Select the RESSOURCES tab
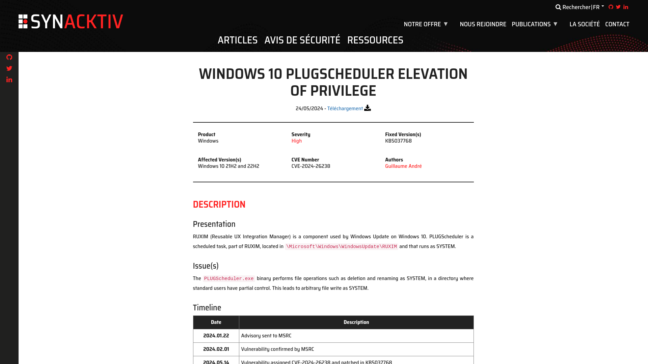 [x=375, y=39]
